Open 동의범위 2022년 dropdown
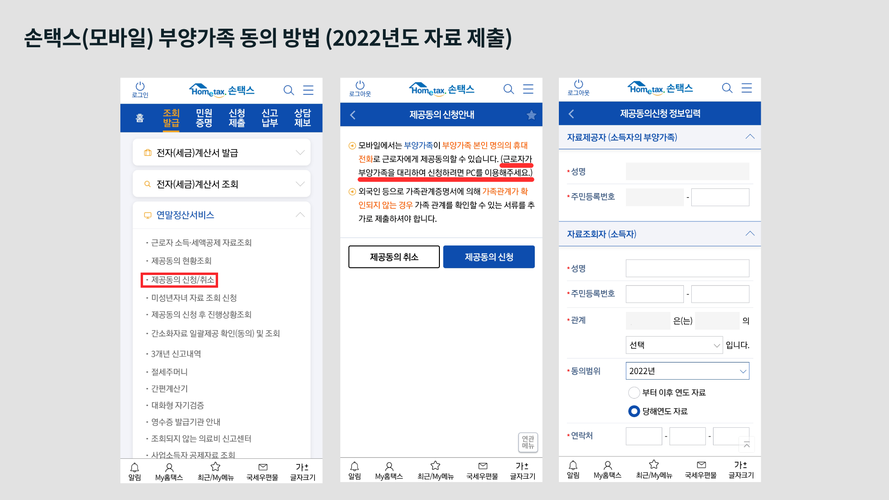Image resolution: width=889 pixels, height=500 pixels. 688,371
